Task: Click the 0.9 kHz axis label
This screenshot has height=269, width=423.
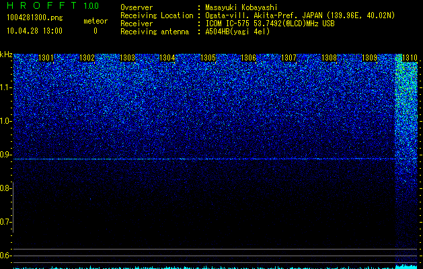Action: point(6,155)
